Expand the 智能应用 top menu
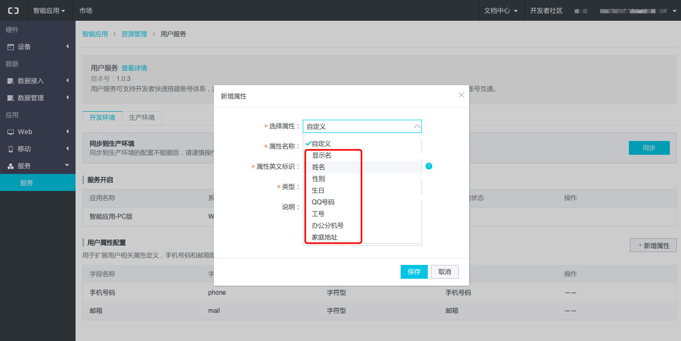This screenshot has width=681, height=341. [x=49, y=11]
